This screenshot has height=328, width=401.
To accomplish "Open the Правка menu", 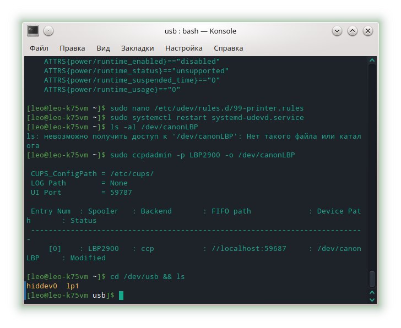I will [x=72, y=48].
